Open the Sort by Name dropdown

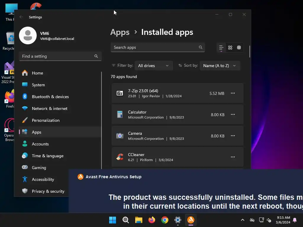click(220, 66)
